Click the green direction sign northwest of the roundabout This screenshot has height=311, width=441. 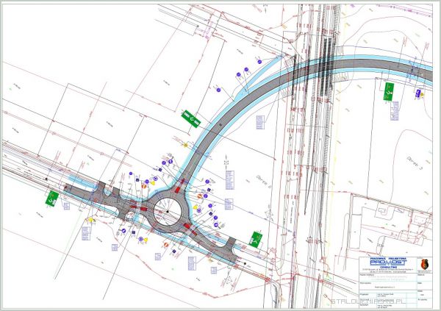click(191, 117)
